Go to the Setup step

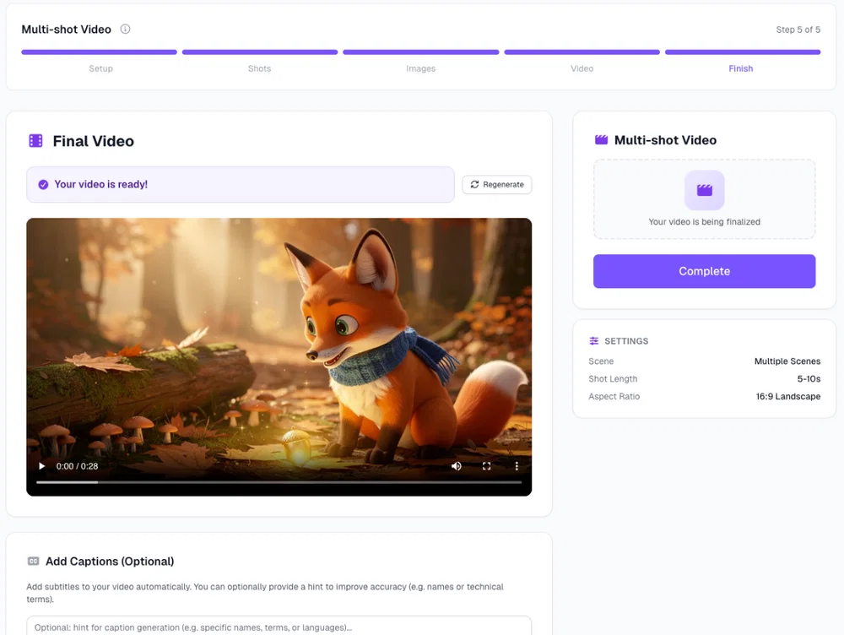pos(100,68)
